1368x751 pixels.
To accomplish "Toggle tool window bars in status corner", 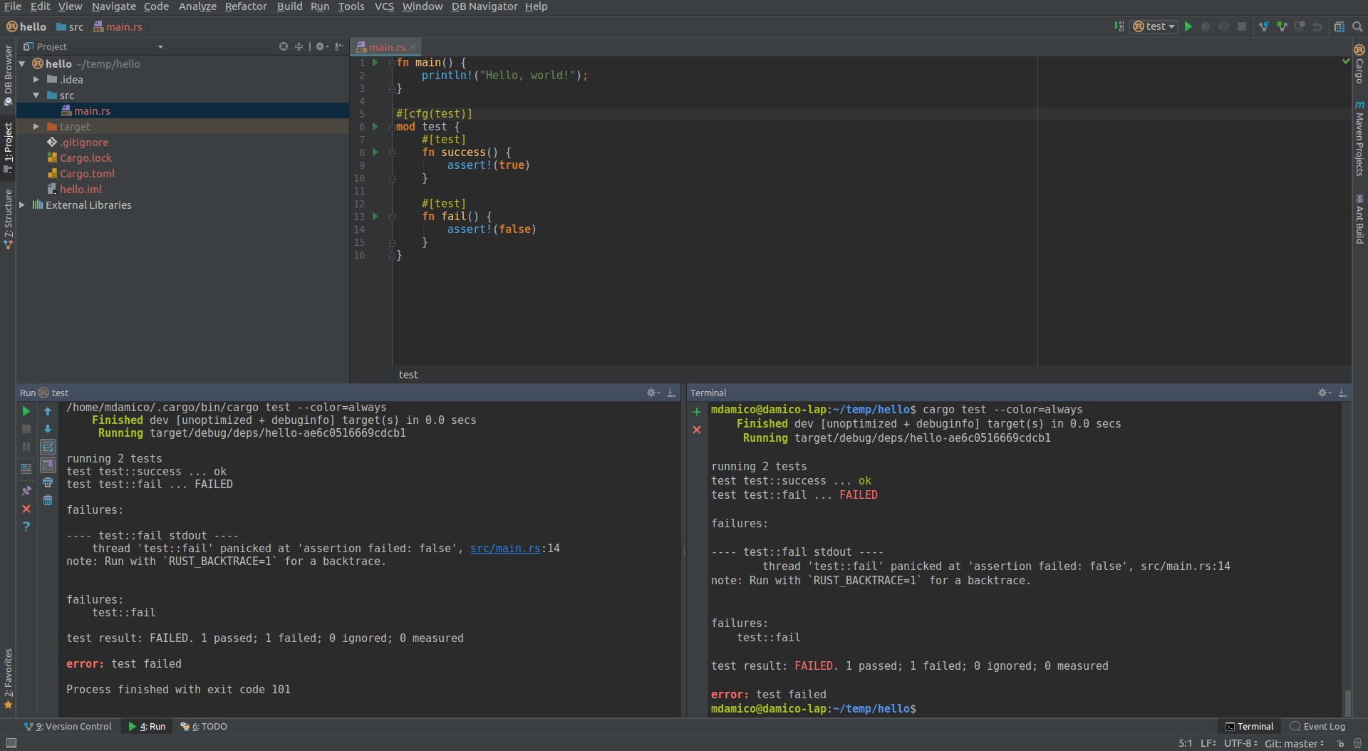I will point(11,743).
